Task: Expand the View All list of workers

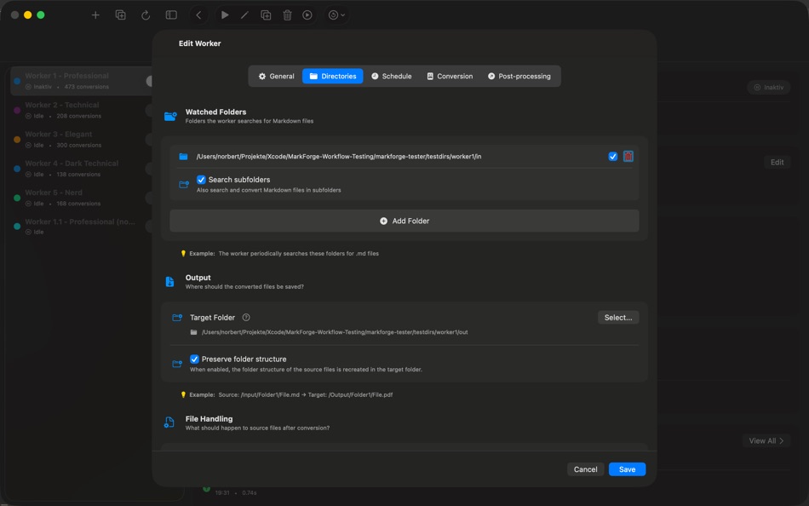Action: pyautogui.click(x=765, y=440)
